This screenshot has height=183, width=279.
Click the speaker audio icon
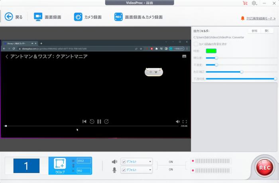(114, 162)
